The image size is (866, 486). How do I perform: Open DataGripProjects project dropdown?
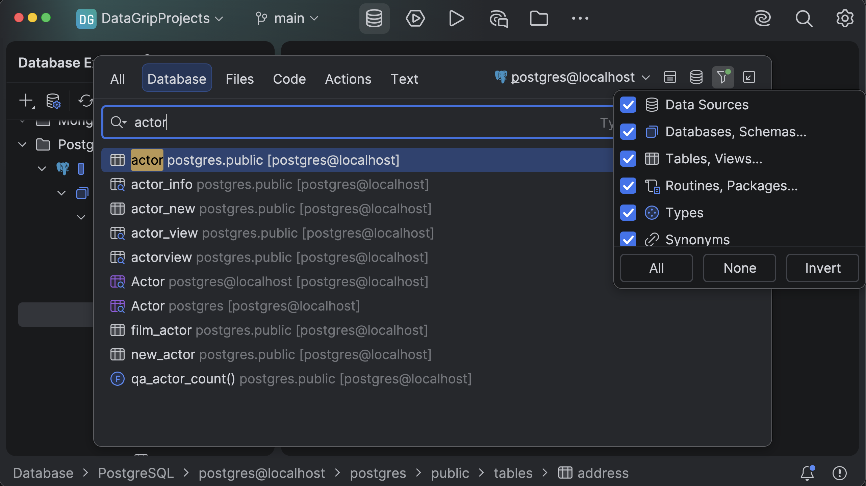point(162,19)
